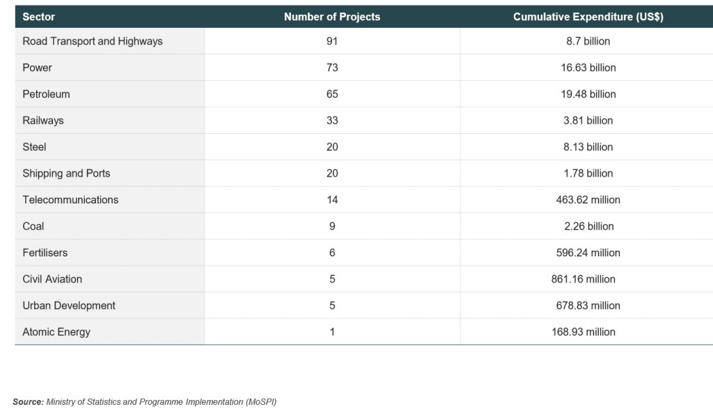Screen dimensions: 713x409
Task: Click the Steel row label
Action: (35, 147)
